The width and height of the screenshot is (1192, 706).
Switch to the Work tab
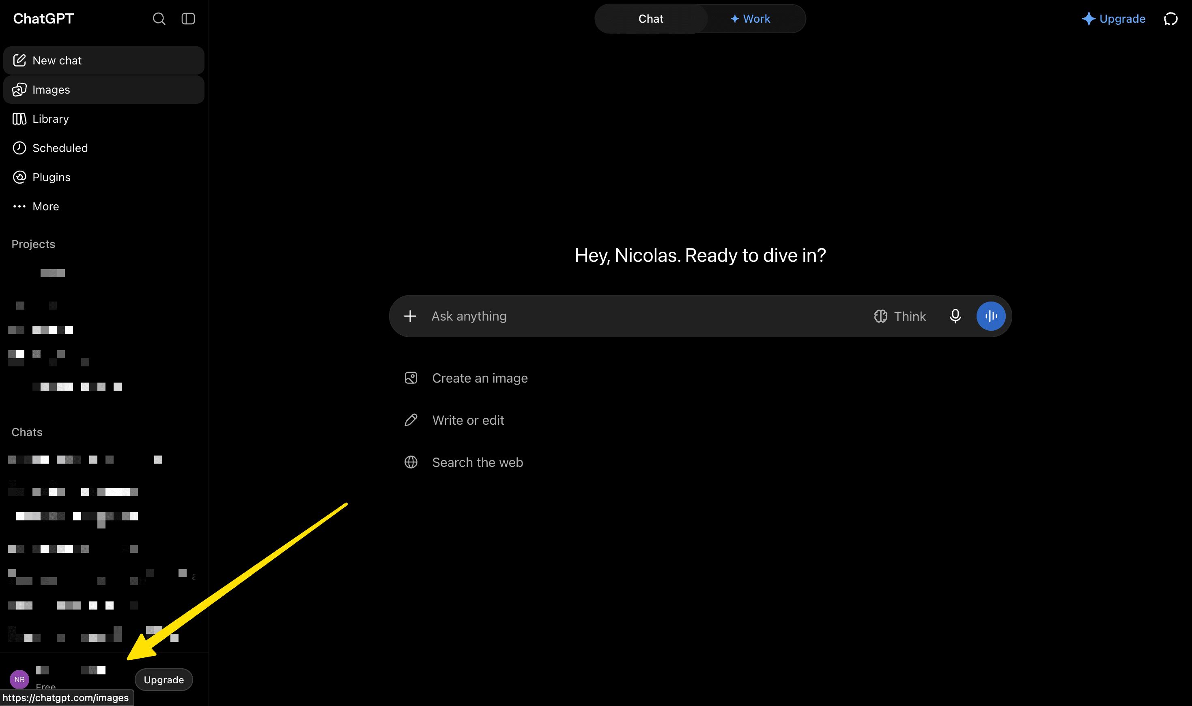coord(751,19)
